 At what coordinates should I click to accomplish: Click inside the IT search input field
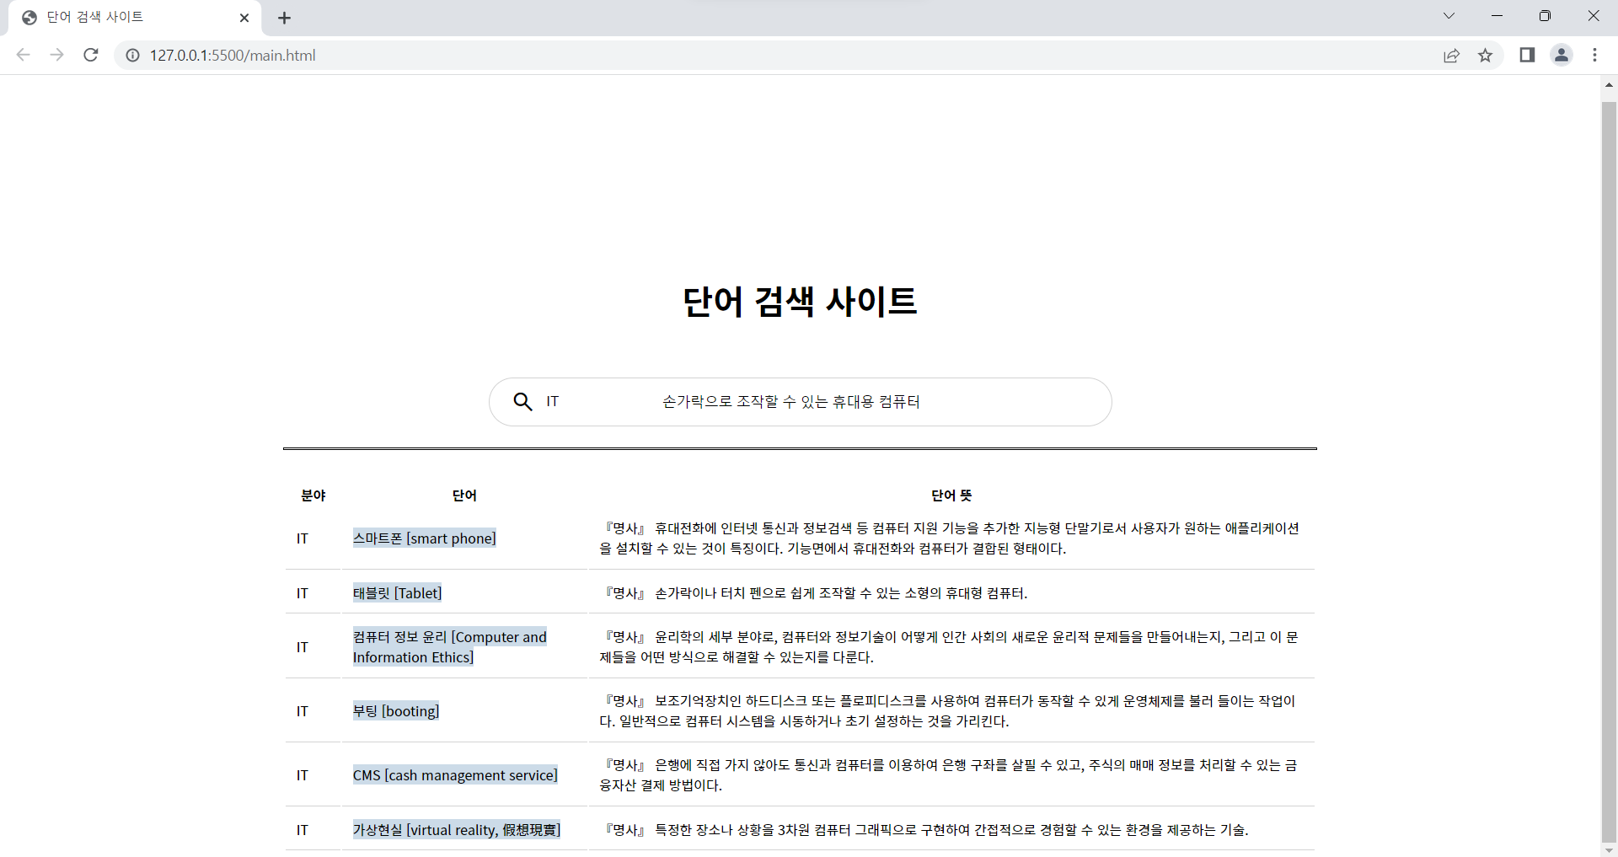(x=590, y=401)
